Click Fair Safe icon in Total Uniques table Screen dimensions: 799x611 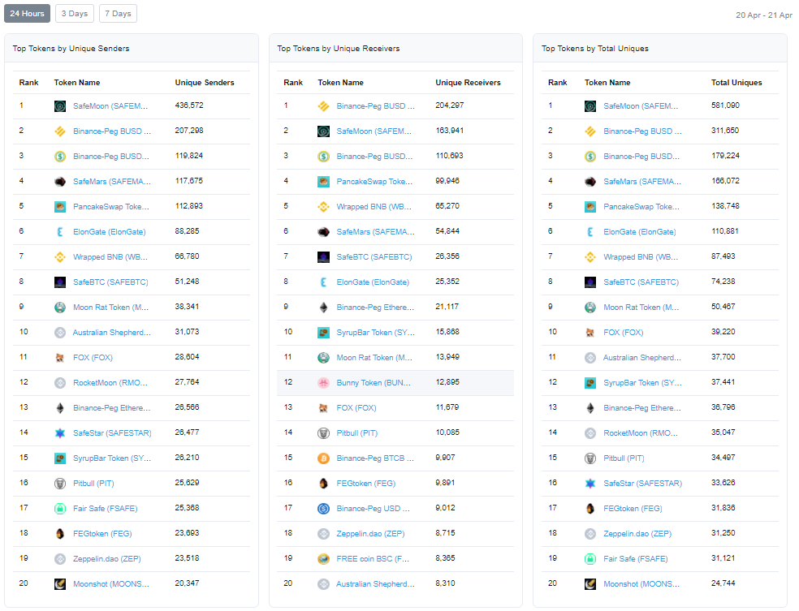[x=590, y=558]
